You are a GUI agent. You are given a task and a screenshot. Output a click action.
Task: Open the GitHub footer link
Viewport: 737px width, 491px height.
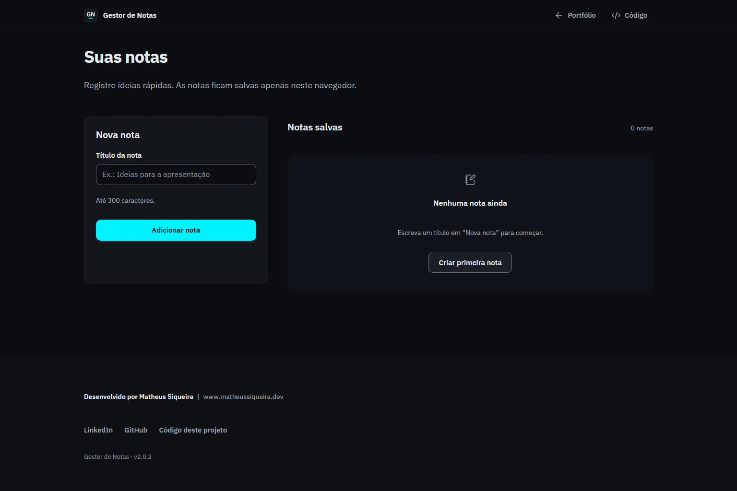click(136, 430)
